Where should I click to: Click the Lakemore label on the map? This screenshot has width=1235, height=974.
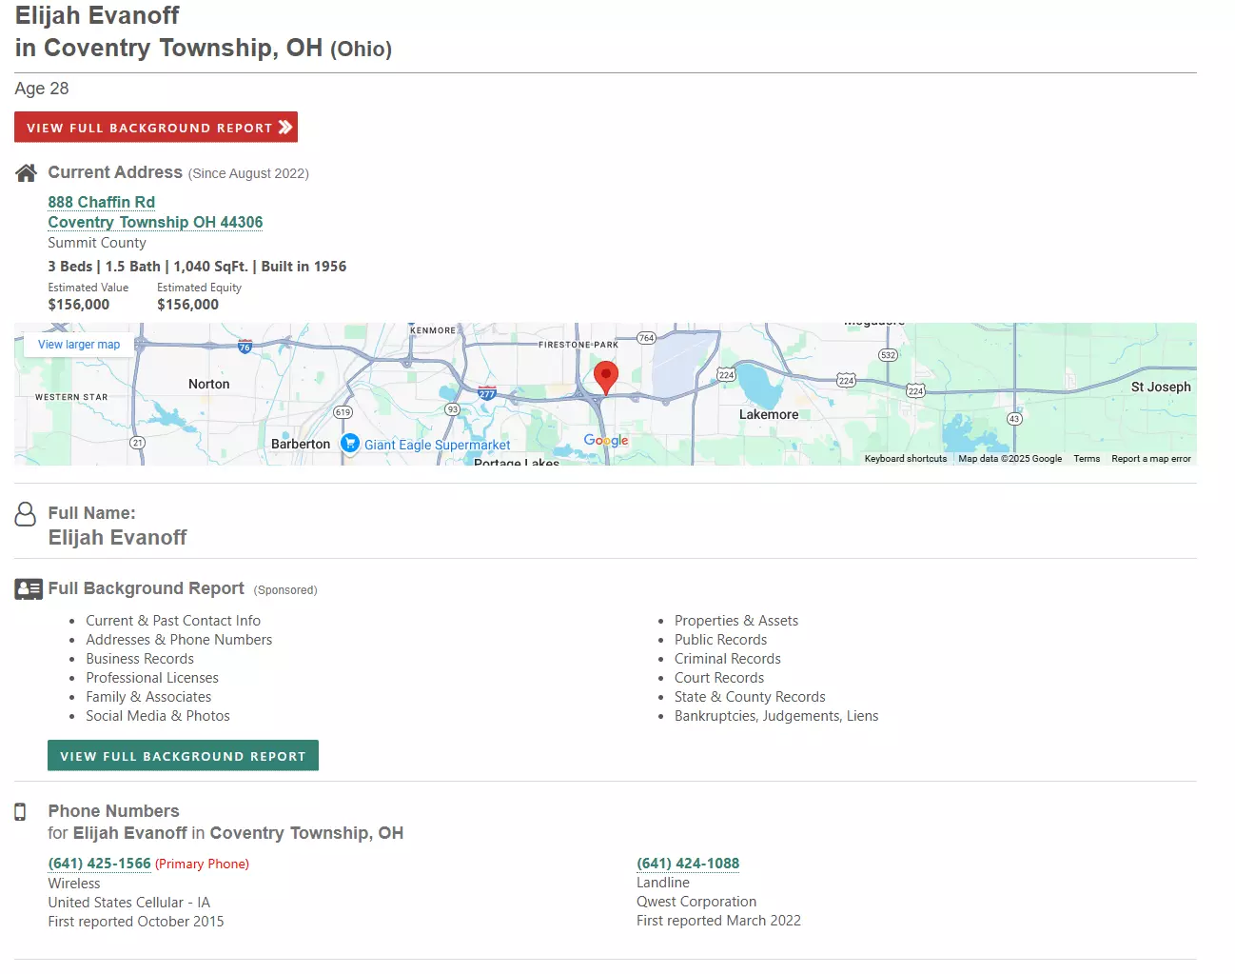769,414
